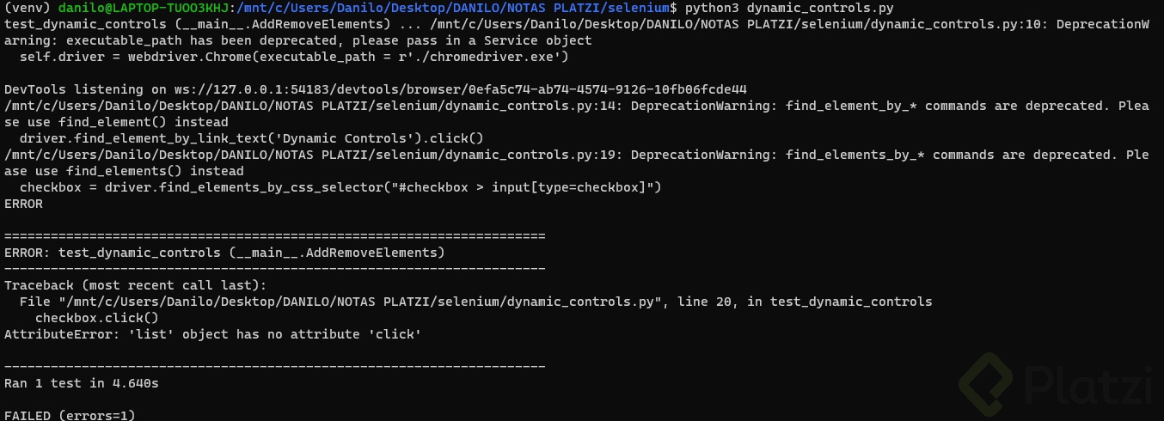Click the "=====" double-line separator
The height and width of the screenshot is (421, 1164).
point(274,236)
